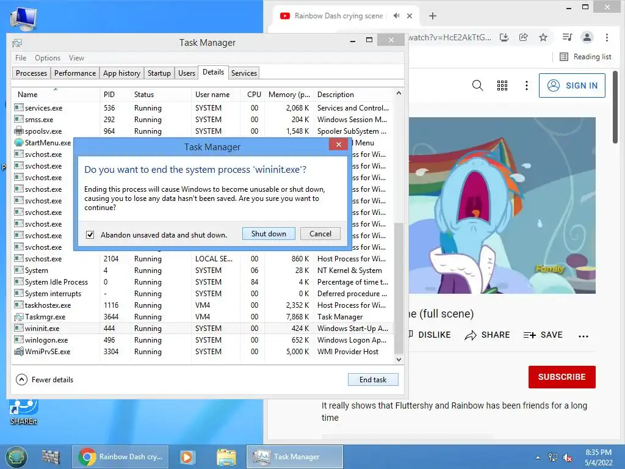
Task: Sort by the Memory column header
Action: click(x=289, y=95)
